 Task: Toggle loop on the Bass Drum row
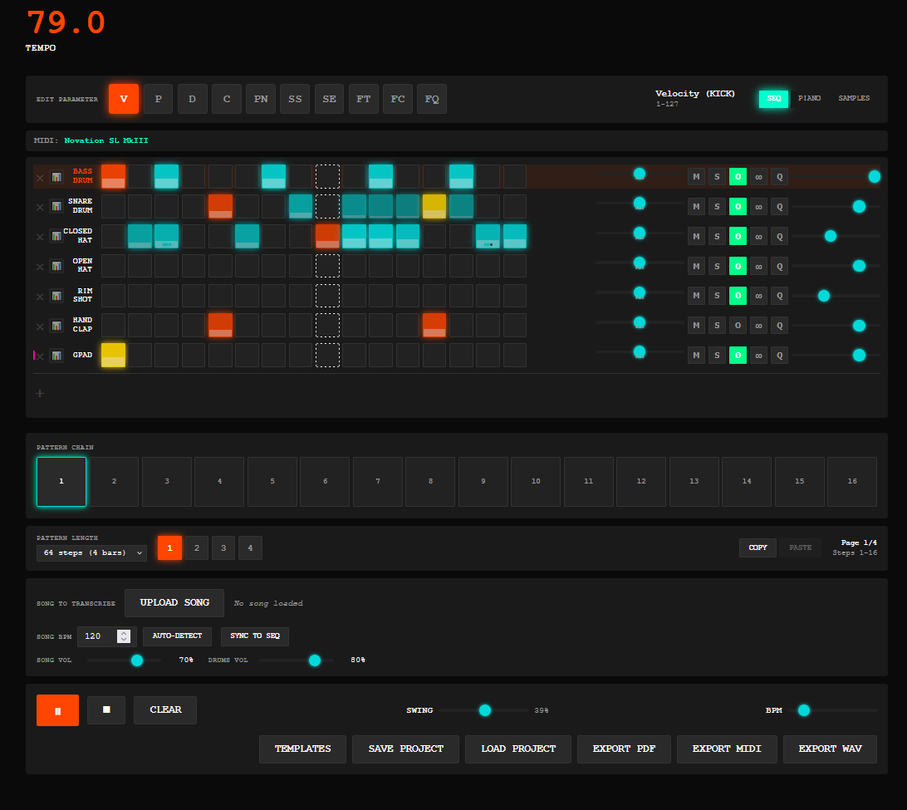(758, 176)
